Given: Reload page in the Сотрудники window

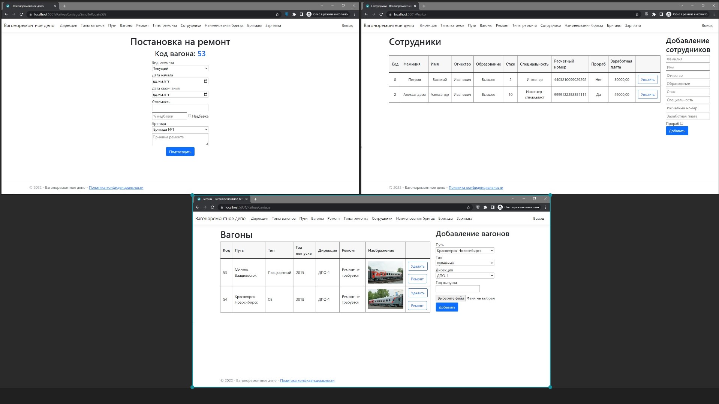Looking at the screenshot, I should point(381,14).
